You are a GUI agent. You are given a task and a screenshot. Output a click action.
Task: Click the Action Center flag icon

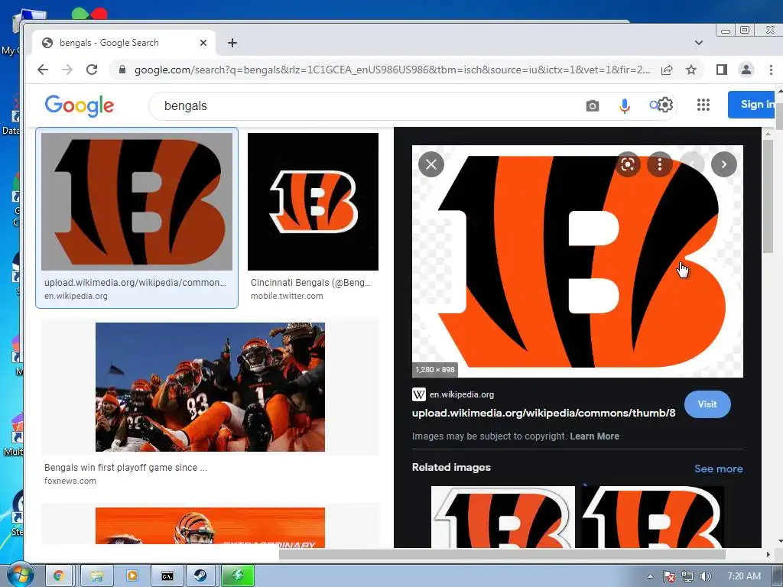tap(668, 576)
